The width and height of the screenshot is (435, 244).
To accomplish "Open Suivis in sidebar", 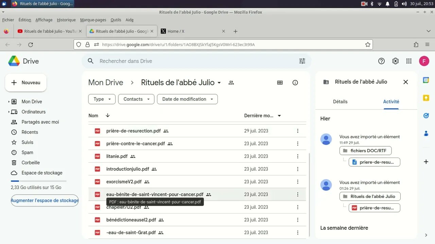I will pyautogui.click(x=27, y=142).
